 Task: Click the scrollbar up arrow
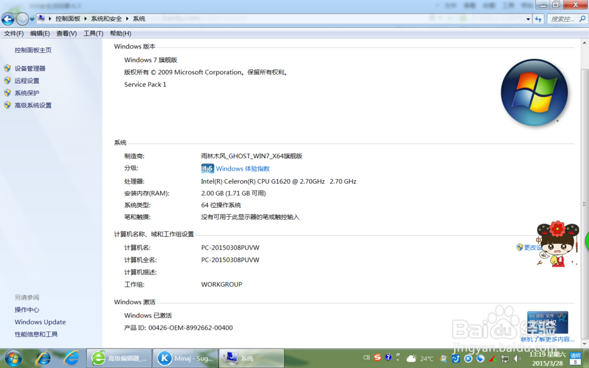tap(584, 43)
